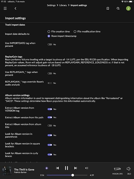The image size is (134, 179).
Task: Turn on Use REPLAYGAIN_* tags toggle
Action: coord(50,73)
